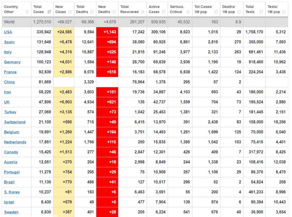Open the Austria country link

point(11,162)
